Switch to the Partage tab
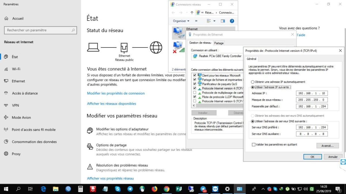The image size is (346, 194). [219, 43]
